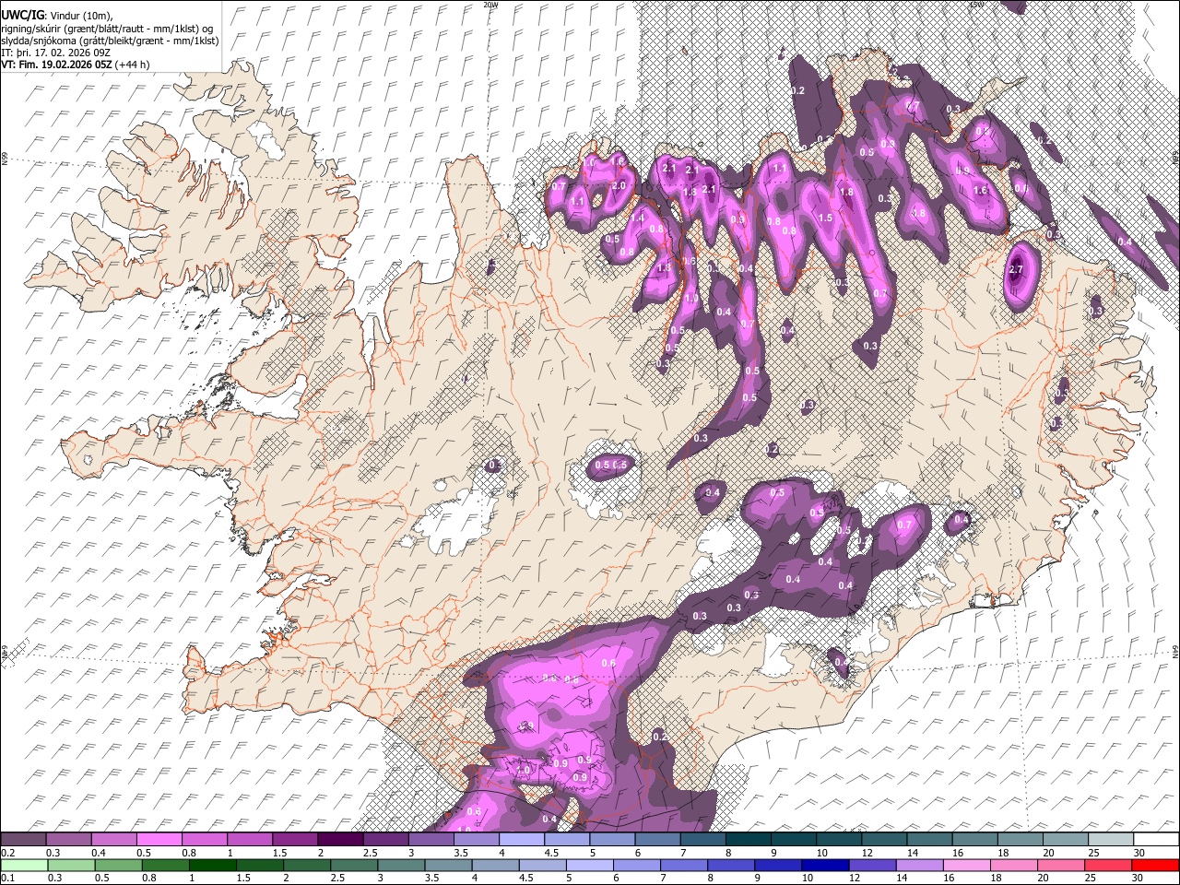Select lower legend blue swatch starting at 9
The width and height of the screenshot is (1180, 885).
click(778, 865)
